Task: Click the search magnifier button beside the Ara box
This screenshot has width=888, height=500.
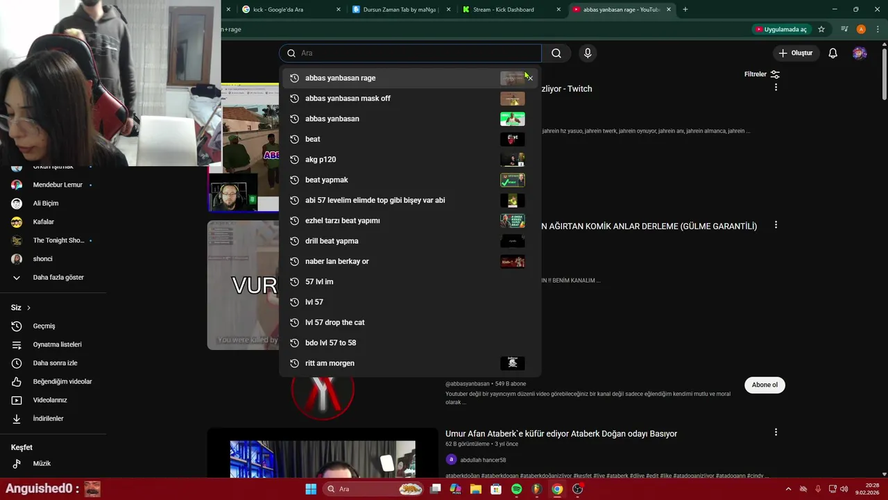Action: click(x=556, y=53)
